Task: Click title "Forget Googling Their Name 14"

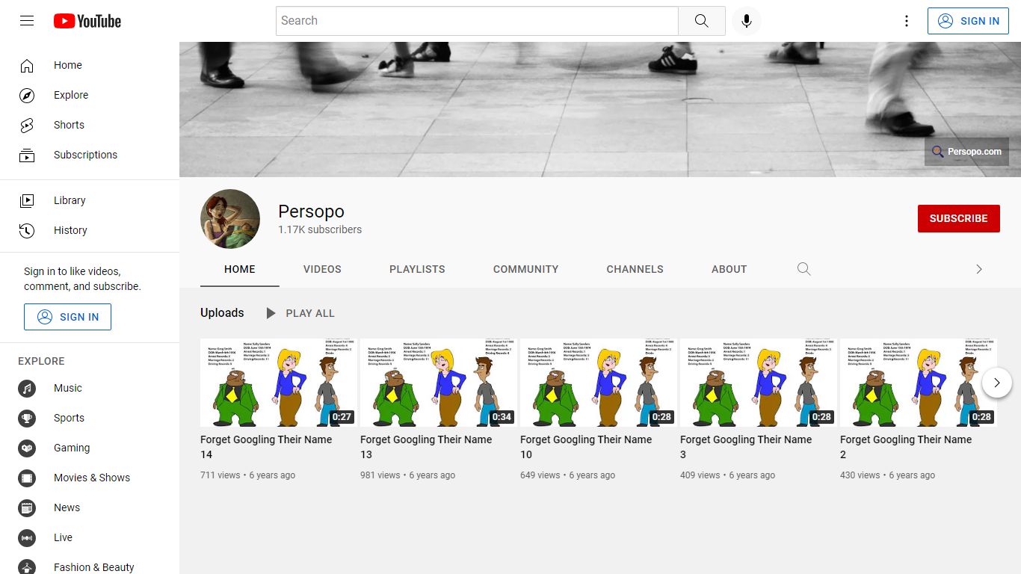Action: coord(266,447)
